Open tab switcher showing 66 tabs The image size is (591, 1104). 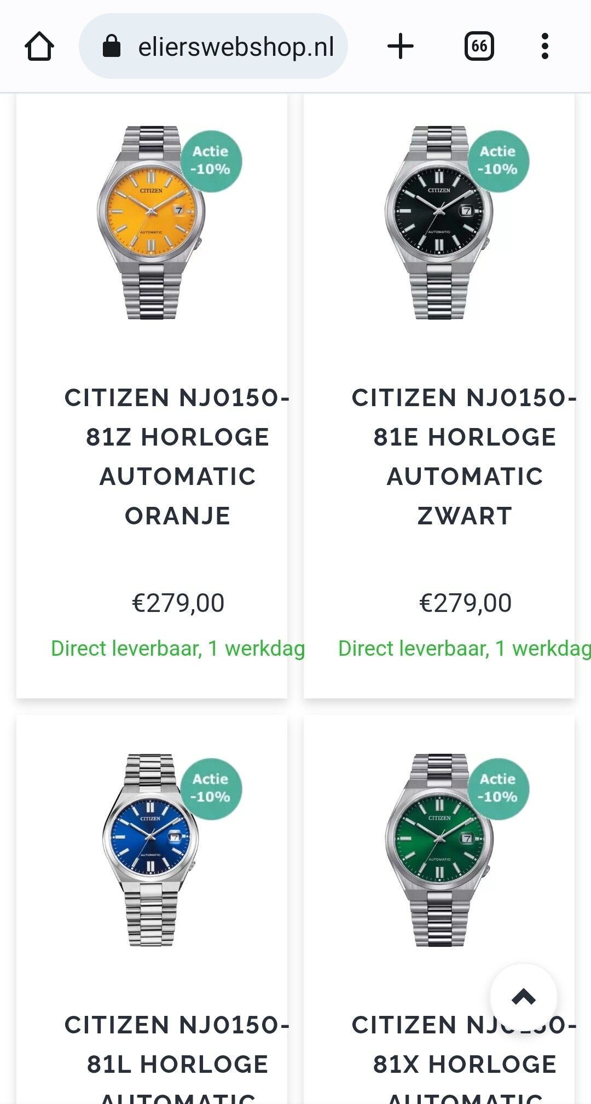click(x=479, y=46)
